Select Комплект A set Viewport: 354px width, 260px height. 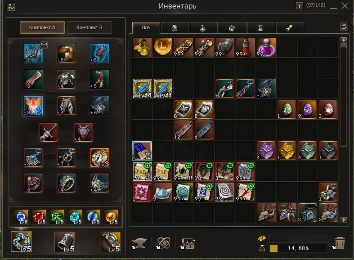pos(42,27)
